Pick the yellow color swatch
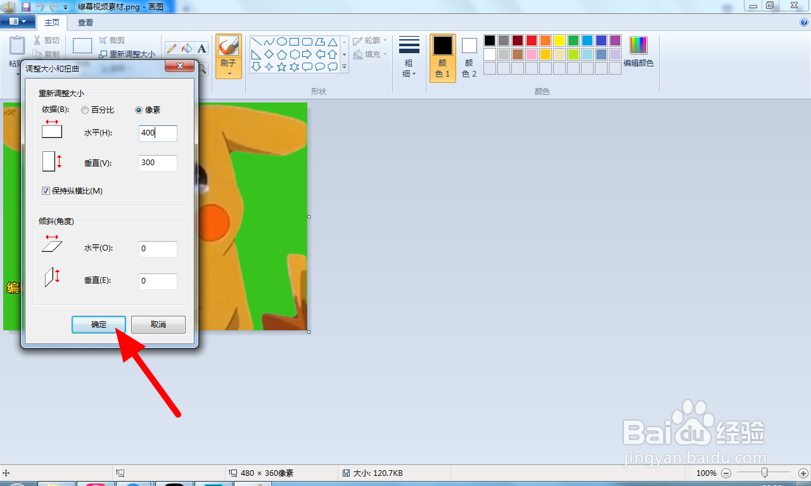Image resolution: width=811 pixels, height=486 pixels. (559, 40)
